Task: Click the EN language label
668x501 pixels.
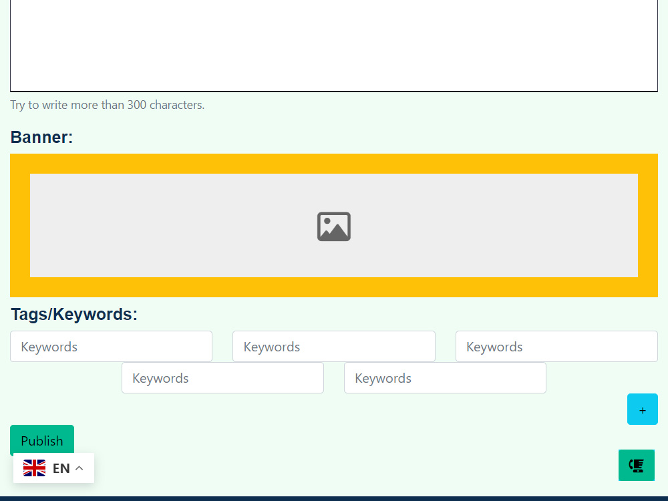Action: 61,468
